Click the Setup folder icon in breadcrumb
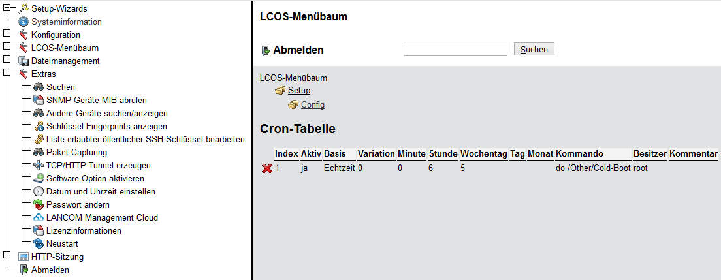The width and height of the screenshot is (721, 280). click(x=280, y=91)
